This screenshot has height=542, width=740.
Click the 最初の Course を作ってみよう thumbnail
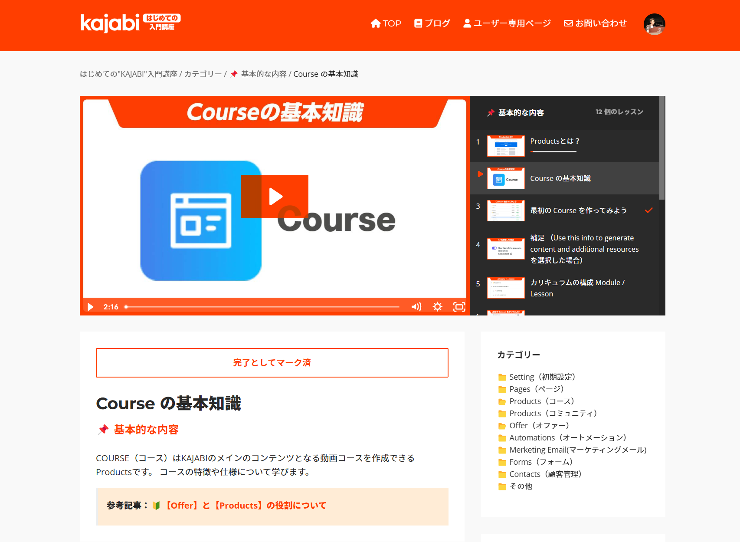point(506,210)
